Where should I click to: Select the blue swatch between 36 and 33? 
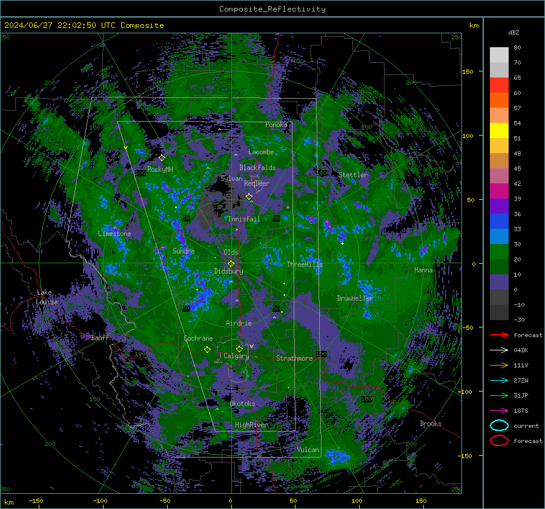click(499, 222)
